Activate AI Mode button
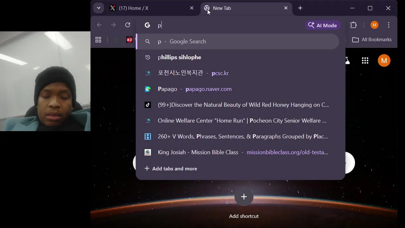 (x=323, y=25)
